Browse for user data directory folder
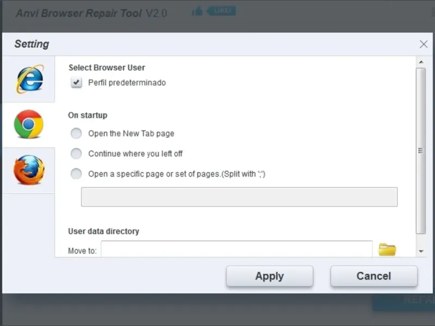This screenshot has width=435, height=326. point(387,249)
